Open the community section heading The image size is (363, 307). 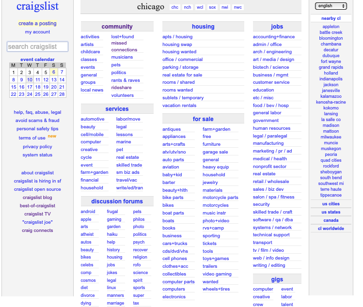click(117, 27)
